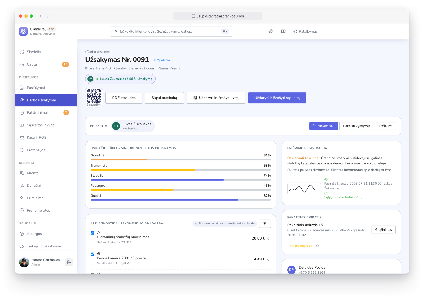Click the Gauta badge showing 17
The width and height of the screenshot is (424, 300).
[65, 64]
